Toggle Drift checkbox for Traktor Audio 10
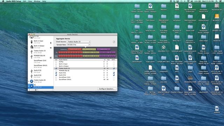224x126 pixels. coord(114,69)
